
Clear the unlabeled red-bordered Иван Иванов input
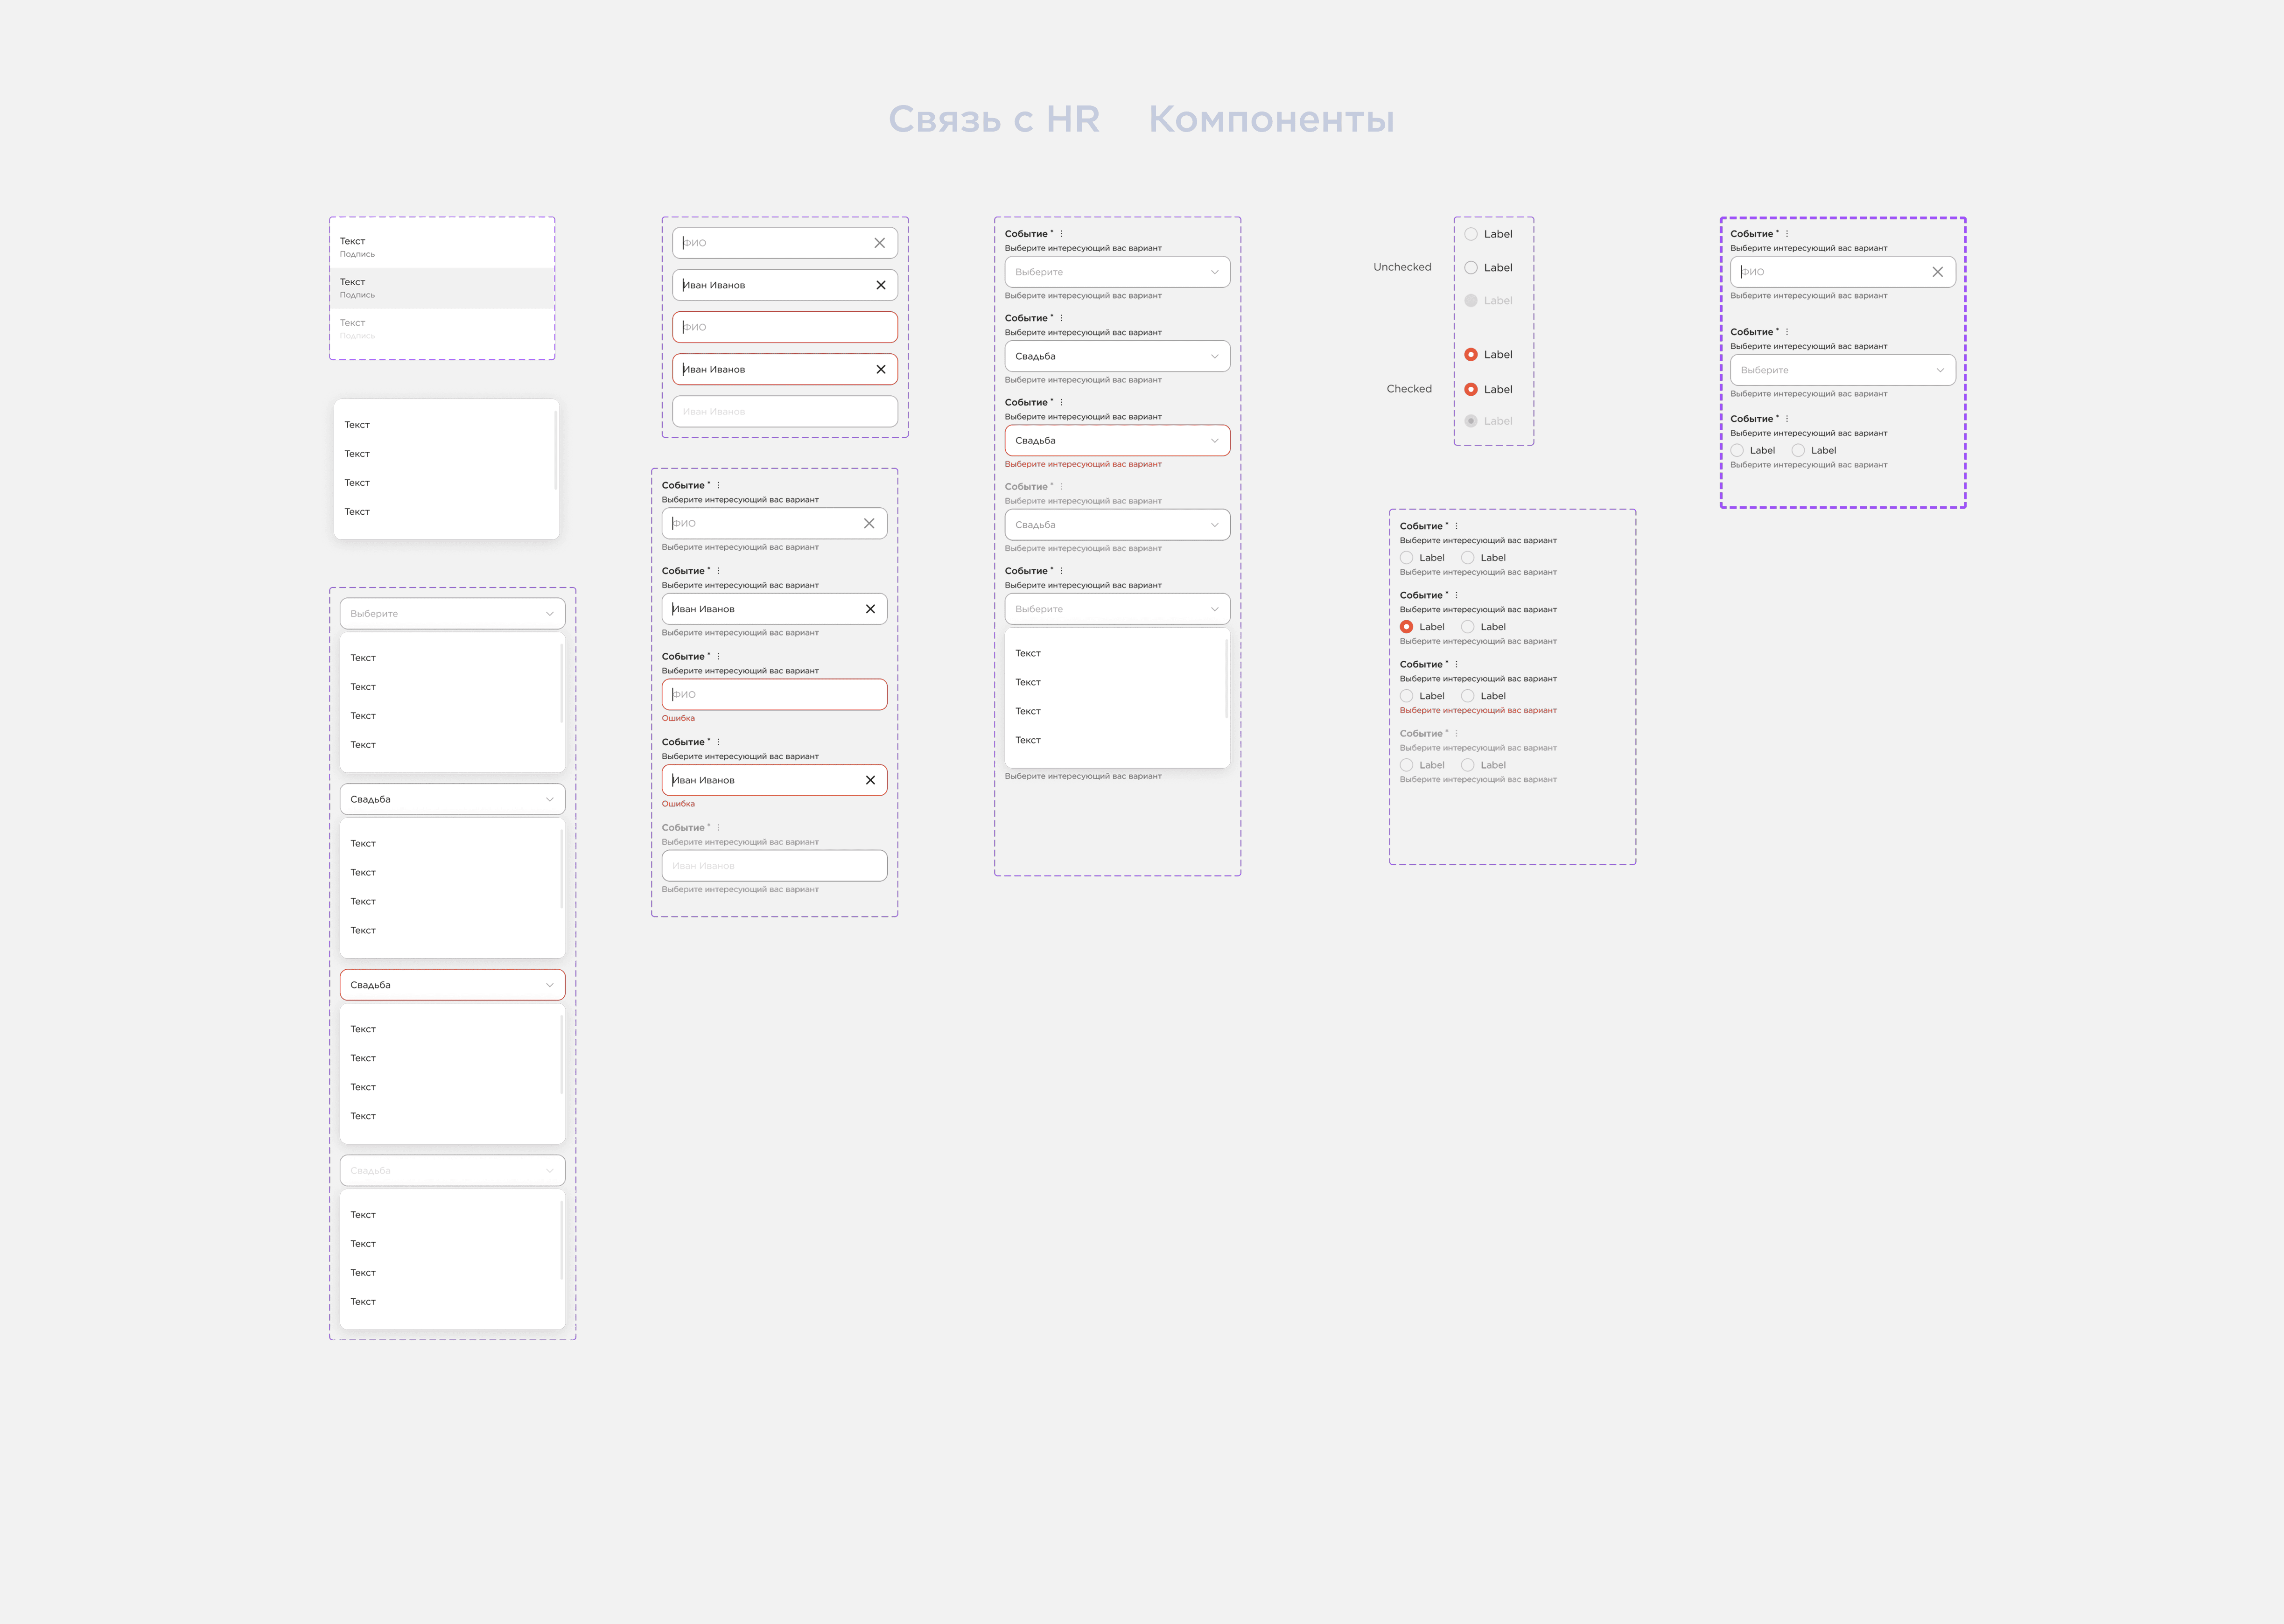point(880,369)
